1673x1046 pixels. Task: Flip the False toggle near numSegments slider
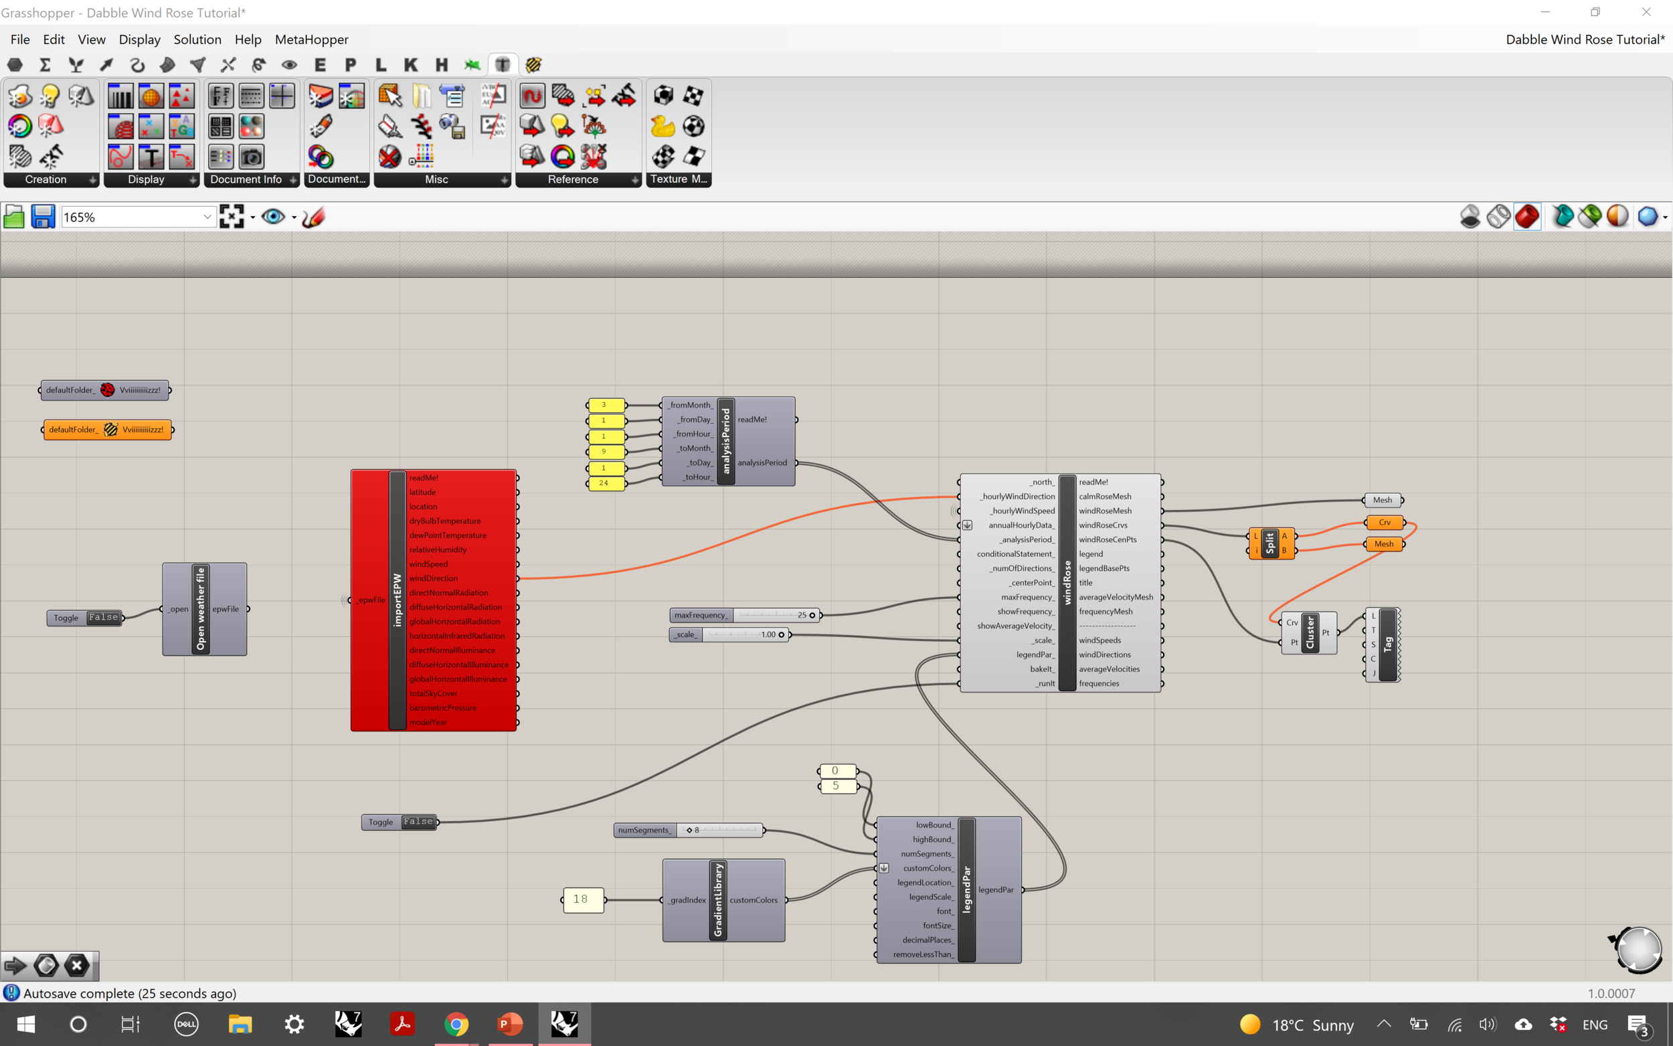click(x=417, y=821)
